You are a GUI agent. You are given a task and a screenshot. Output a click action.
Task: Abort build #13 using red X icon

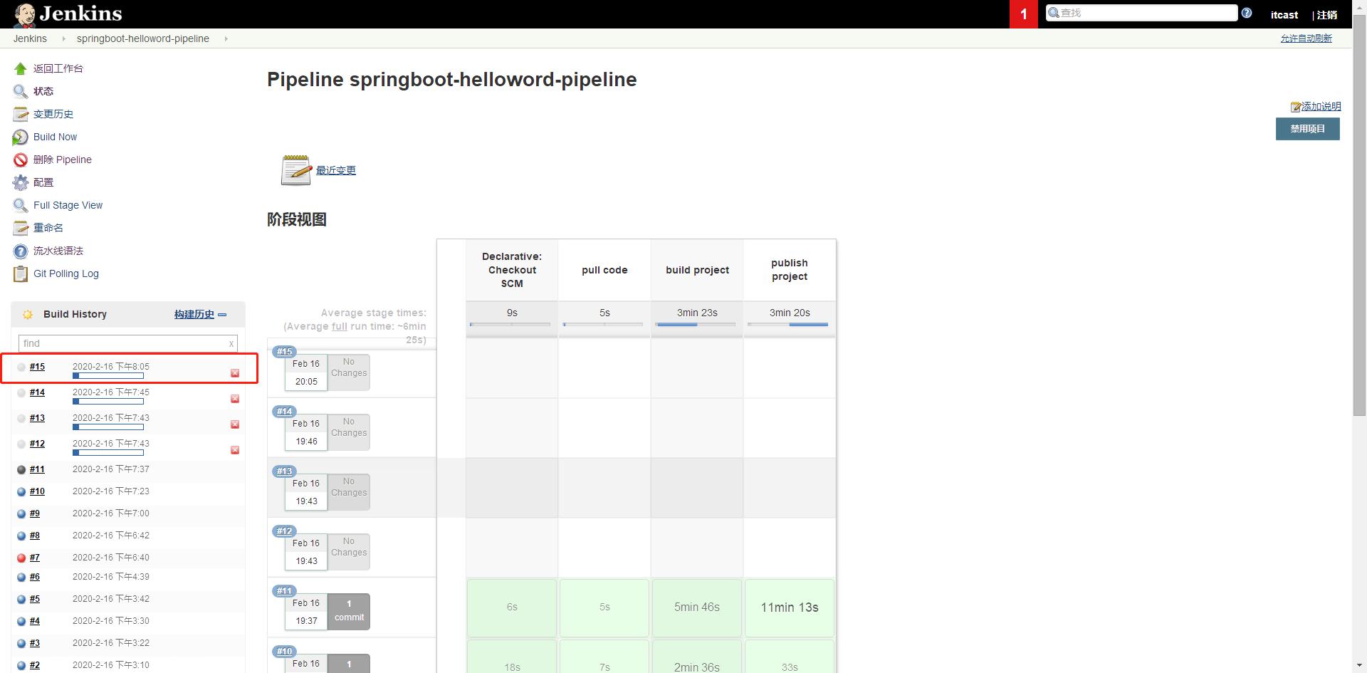click(235, 424)
